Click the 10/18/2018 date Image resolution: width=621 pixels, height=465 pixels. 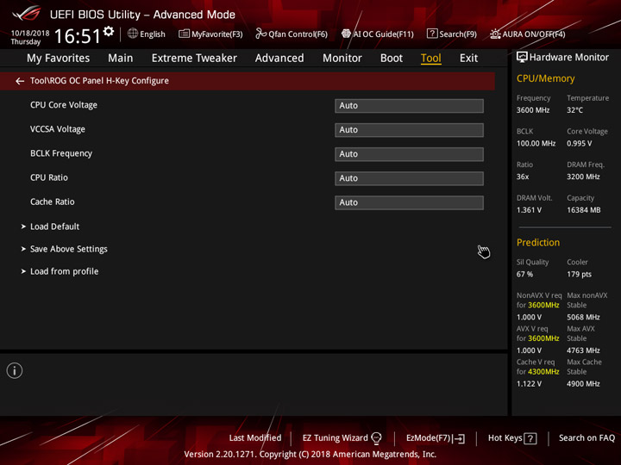tap(30, 34)
